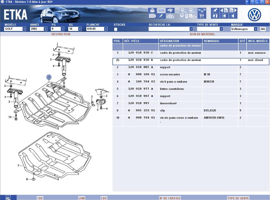The image size is (270, 200).
Task: Click the blank rectangle frame icon
Action: 161,11
